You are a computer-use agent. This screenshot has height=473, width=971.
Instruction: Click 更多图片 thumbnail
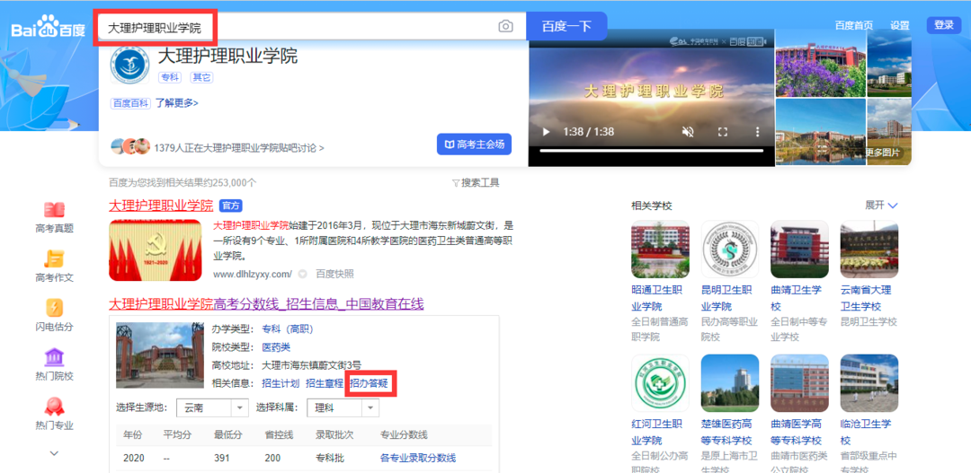(x=889, y=132)
